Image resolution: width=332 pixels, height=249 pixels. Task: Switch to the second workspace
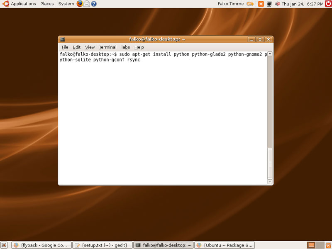tap(320, 245)
